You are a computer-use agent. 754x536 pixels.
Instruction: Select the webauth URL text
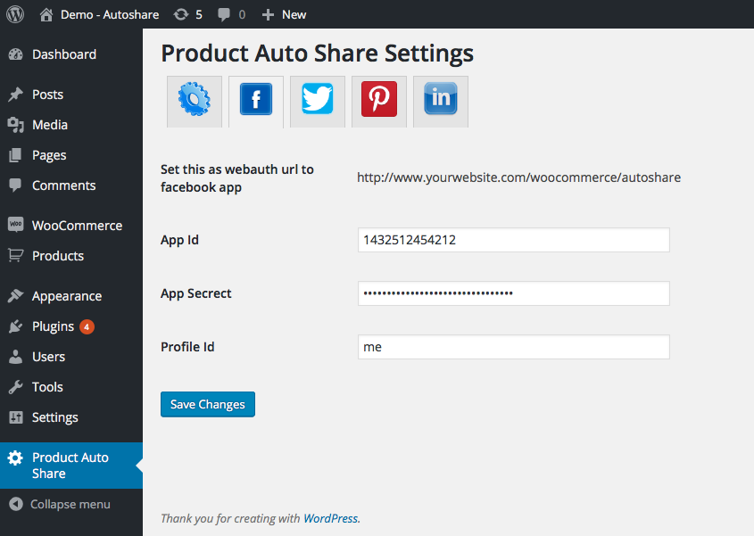(x=518, y=177)
